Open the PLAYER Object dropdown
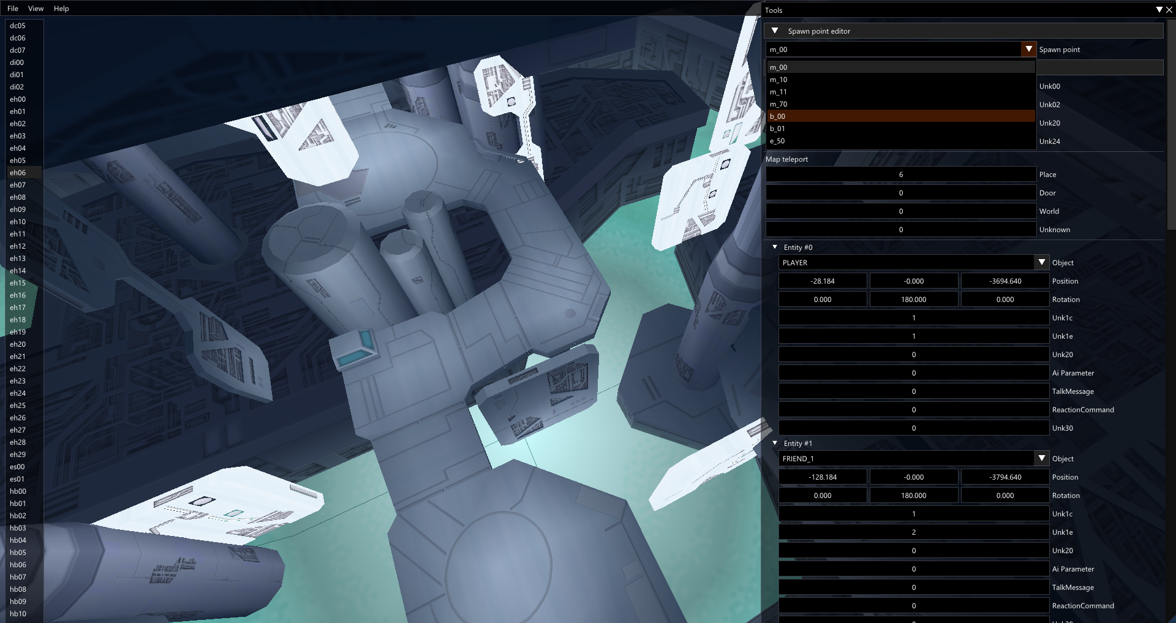This screenshot has height=623, width=1176. [x=1042, y=262]
